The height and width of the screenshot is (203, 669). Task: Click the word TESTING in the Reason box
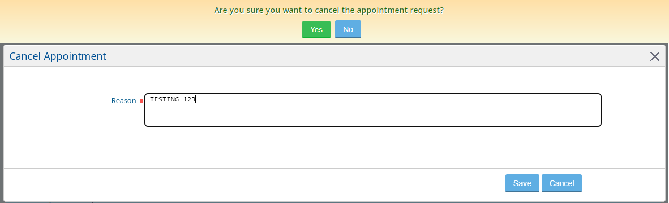(165, 99)
